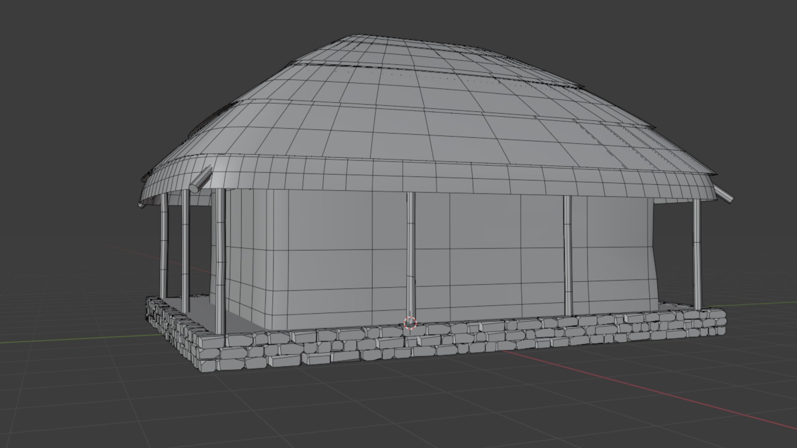Select the stone block foundation

tap(436, 340)
